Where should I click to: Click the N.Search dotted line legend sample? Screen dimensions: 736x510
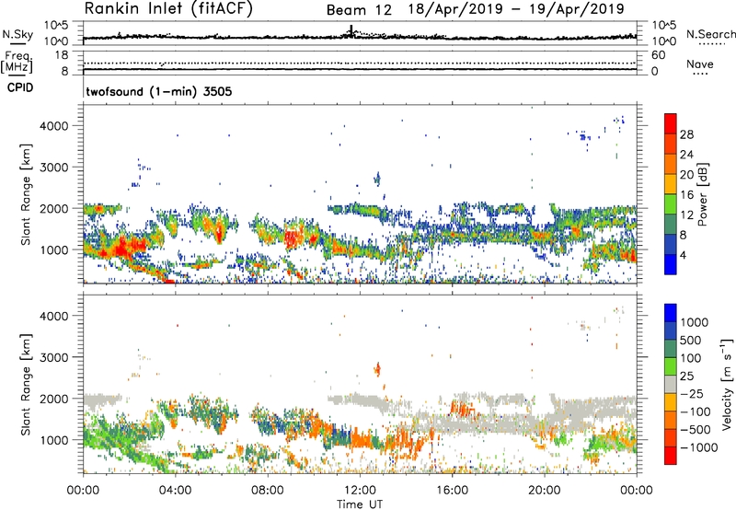click(x=712, y=44)
